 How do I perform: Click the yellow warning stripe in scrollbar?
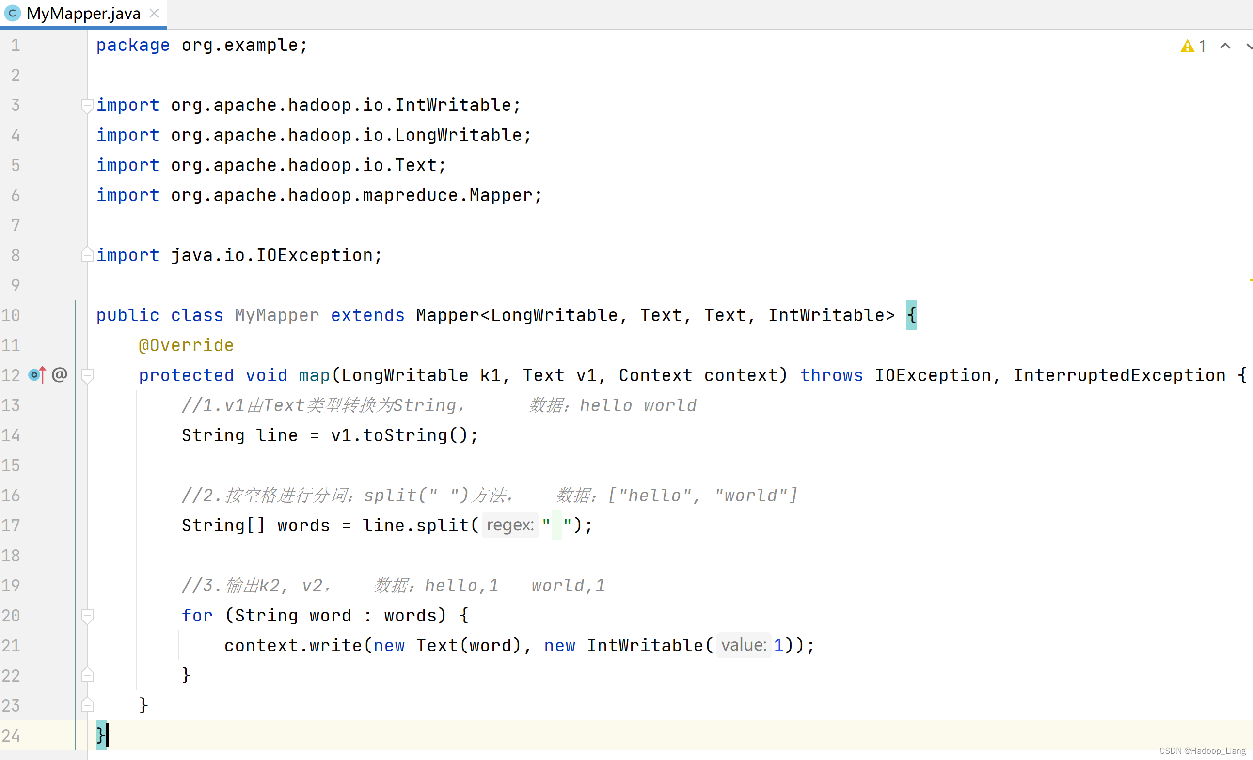point(1250,280)
